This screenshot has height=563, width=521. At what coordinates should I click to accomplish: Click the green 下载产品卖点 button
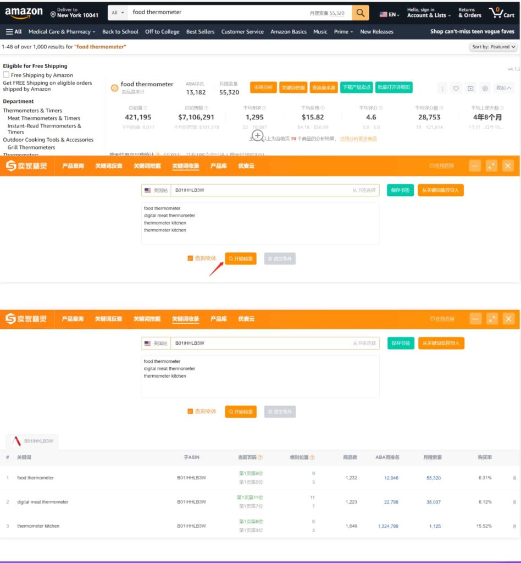356,87
